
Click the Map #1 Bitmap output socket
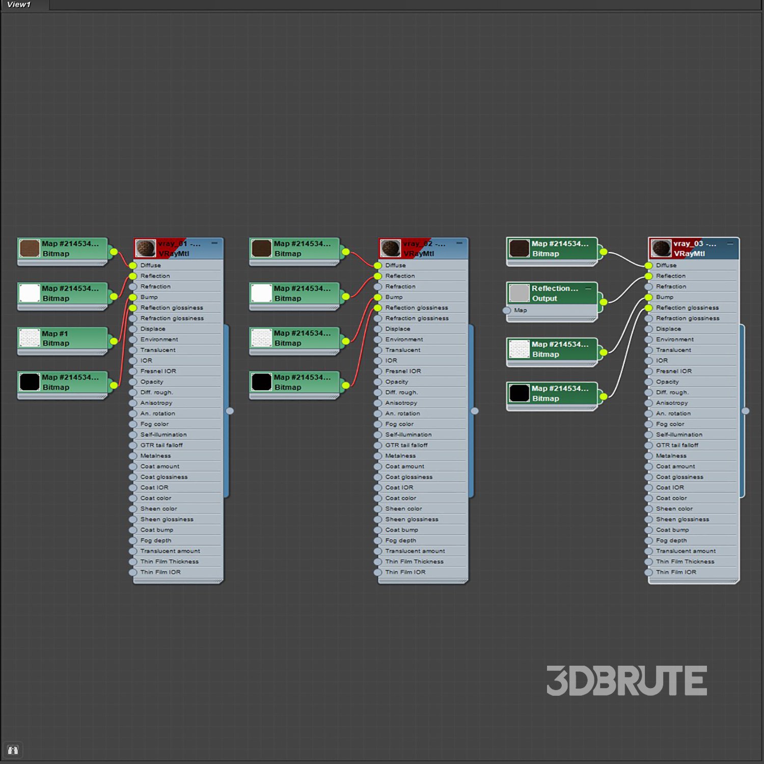pyautogui.click(x=114, y=341)
